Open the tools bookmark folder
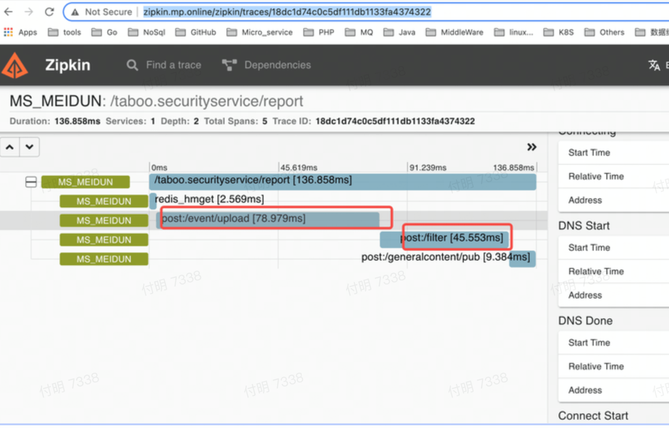The image size is (669, 428). coord(65,32)
